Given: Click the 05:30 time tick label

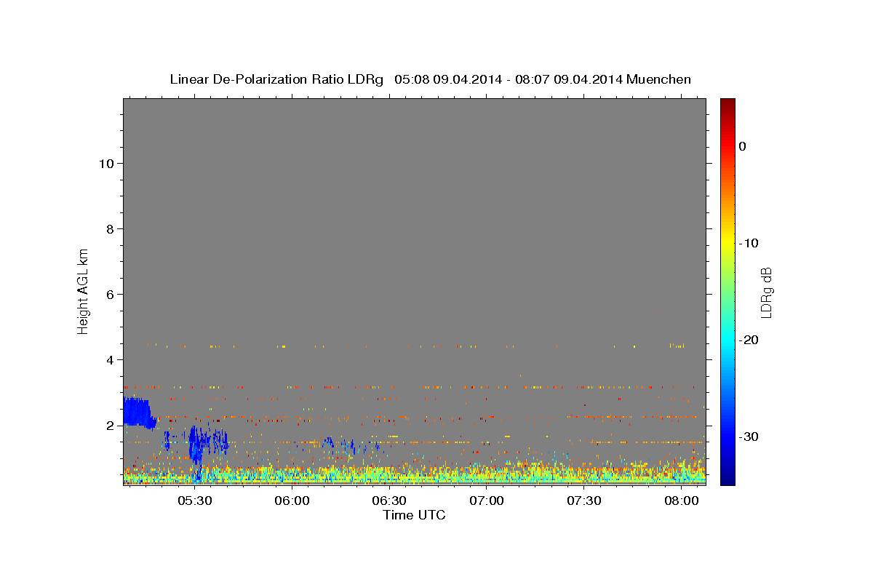Looking at the screenshot, I should 195,501.
